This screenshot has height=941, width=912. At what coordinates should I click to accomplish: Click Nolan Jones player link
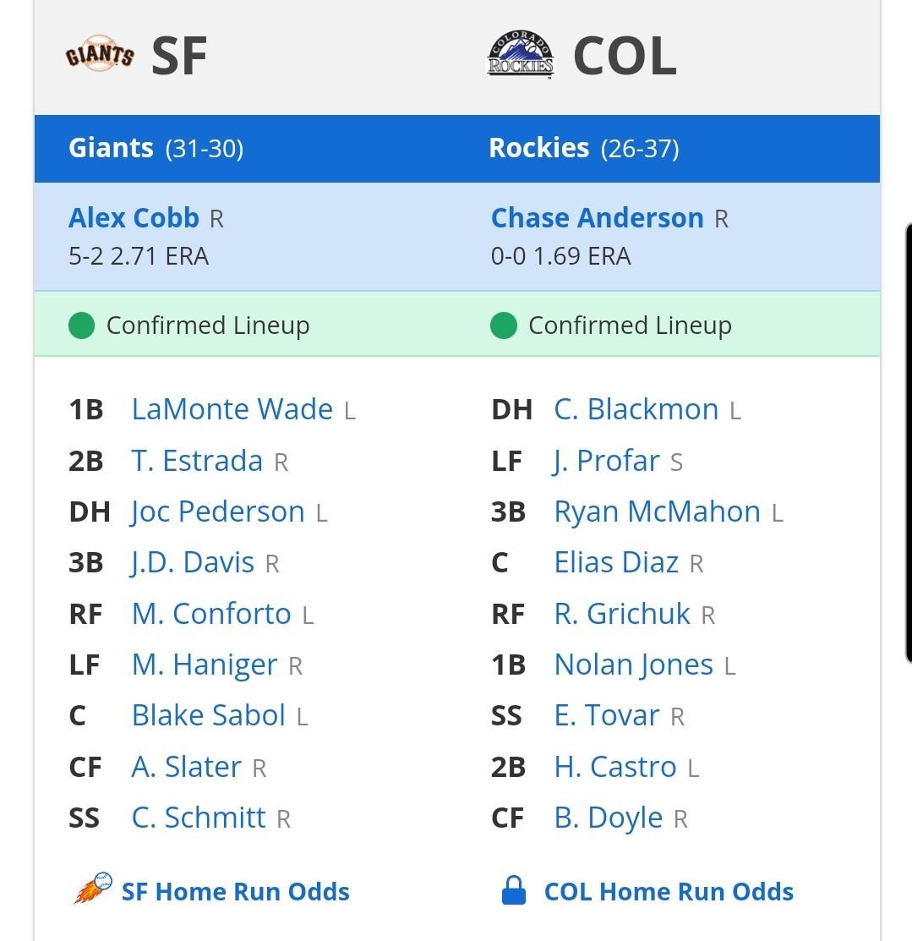pyautogui.click(x=634, y=665)
